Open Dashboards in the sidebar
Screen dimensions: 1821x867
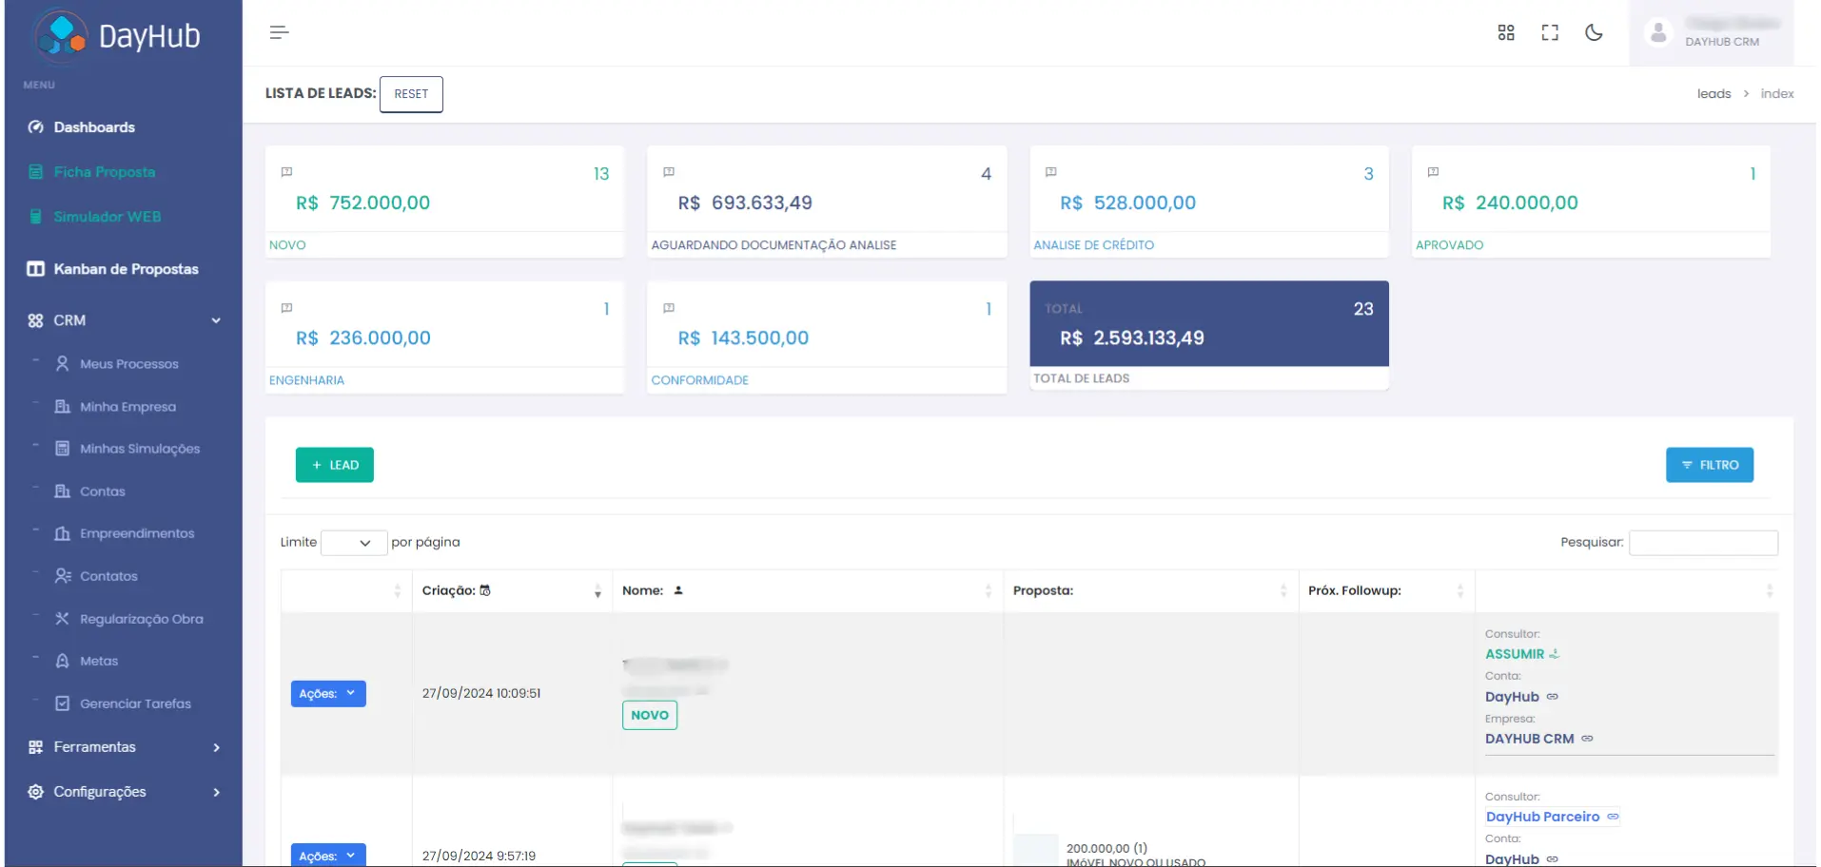tap(94, 127)
